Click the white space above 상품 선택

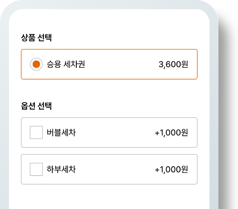[109, 22]
